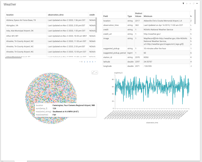This screenshot has height=162, width=202.
Task: Click the Distinct Values column header
Action: 139,15
